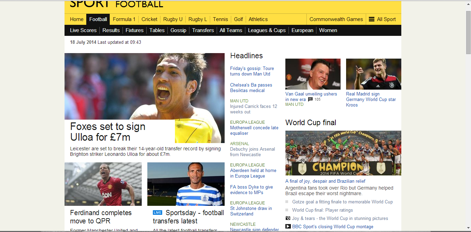Click Ferdinand in Manchester United shirt photo
471x232 pixels.
(x=103, y=184)
